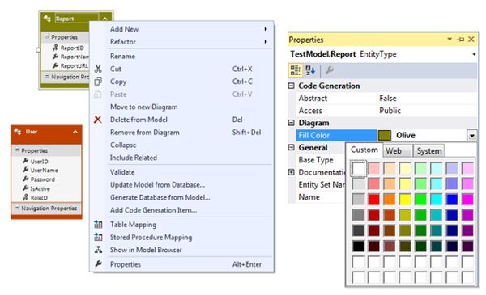Choose Move to new Diagram
Viewport: 486px width, 295px height.
(x=190, y=107)
